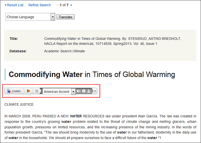Go to previous result arrow
The image size is (201, 143).
pyautogui.click(x=57, y=5)
